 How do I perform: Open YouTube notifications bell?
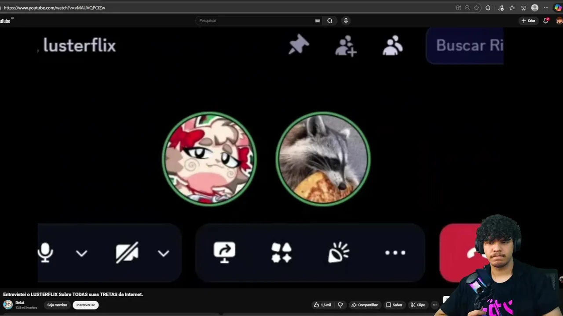click(546, 21)
